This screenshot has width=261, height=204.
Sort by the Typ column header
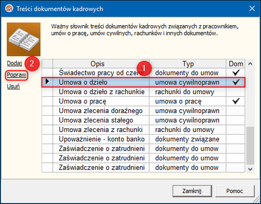pyautogui.click(x=188, y=64)
